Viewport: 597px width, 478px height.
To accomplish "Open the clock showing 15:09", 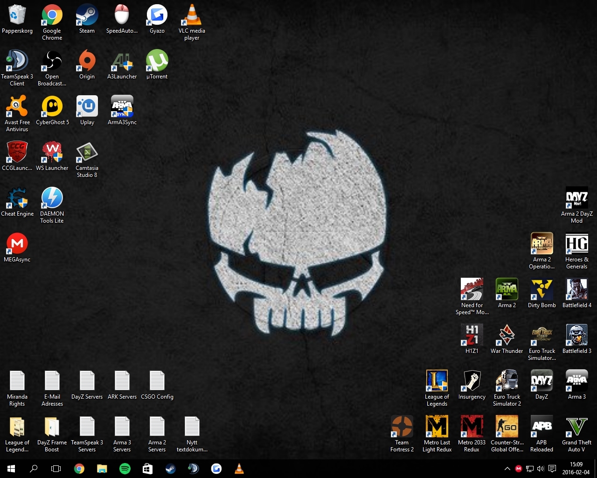I will click(x=576, y=469).
